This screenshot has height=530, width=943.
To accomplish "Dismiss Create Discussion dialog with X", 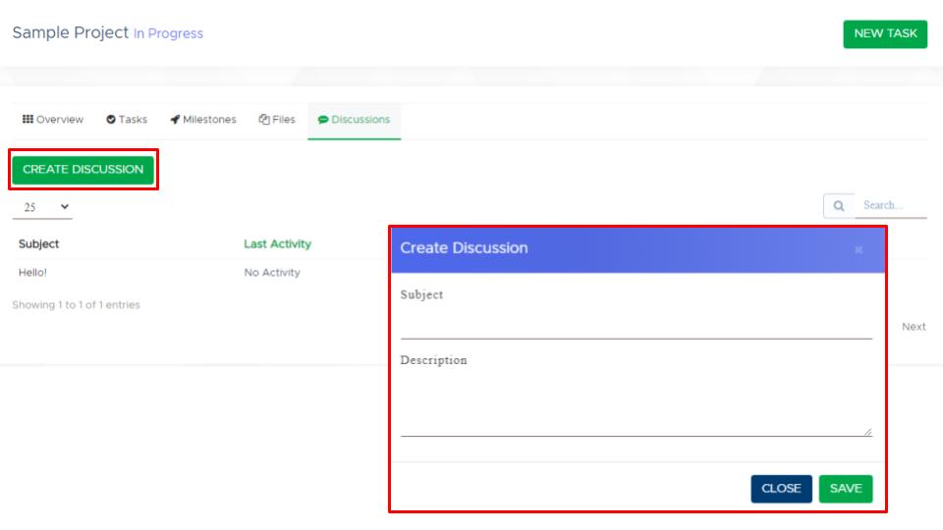I will pyautogui.click(x=859, y=249).
